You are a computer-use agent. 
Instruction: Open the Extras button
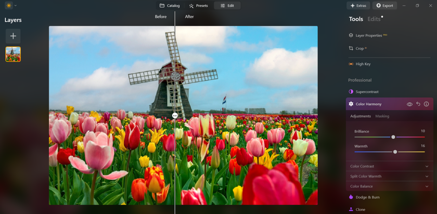(x=358, y=6)
